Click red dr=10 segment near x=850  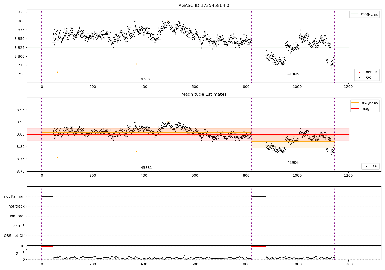259,246
